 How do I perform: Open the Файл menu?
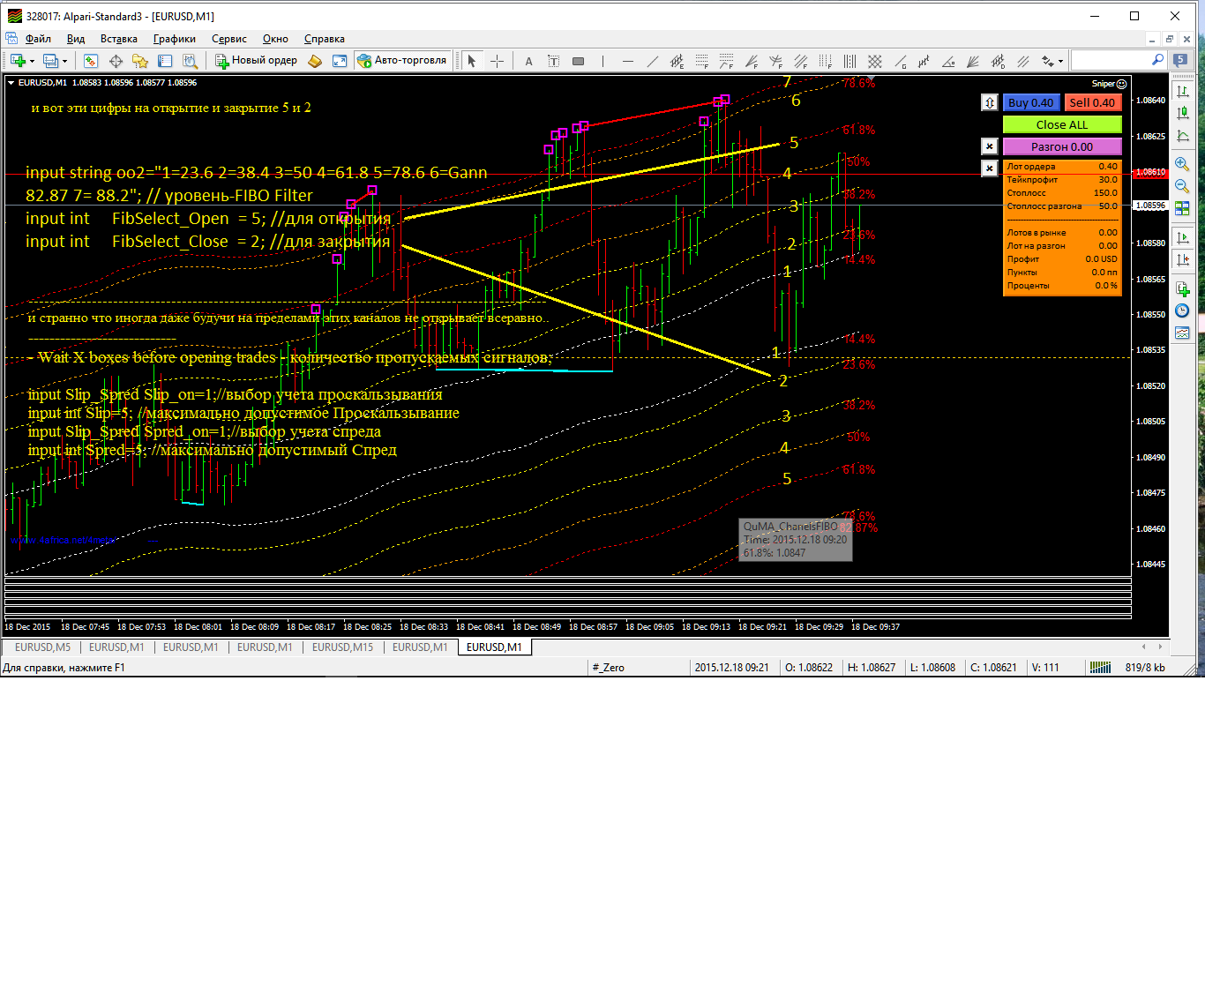(x=38, y=39)
